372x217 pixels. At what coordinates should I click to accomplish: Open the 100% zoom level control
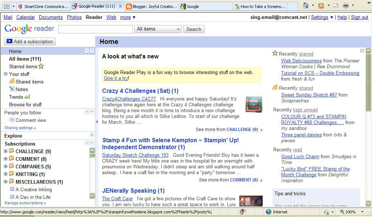click(352, 212)
